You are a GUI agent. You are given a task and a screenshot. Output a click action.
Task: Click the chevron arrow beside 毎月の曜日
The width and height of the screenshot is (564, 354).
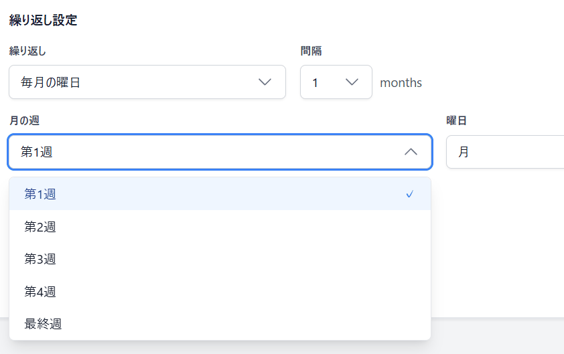click(265, 82)
